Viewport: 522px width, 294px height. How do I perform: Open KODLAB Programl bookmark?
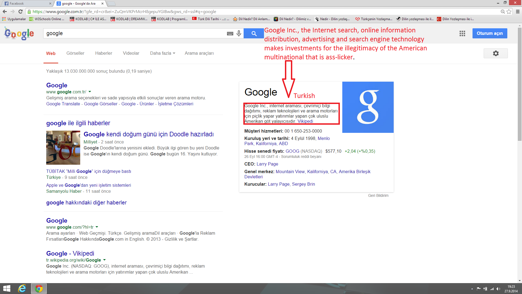point(170,19)
